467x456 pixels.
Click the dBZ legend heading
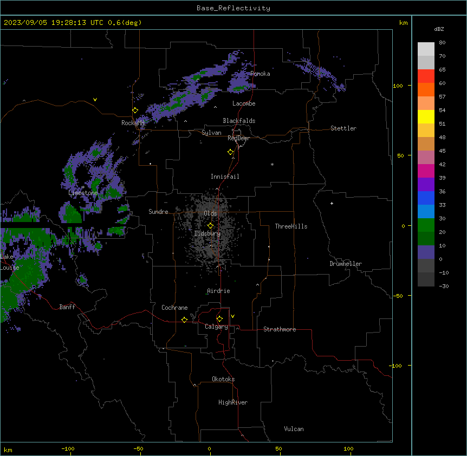(439, 29)
